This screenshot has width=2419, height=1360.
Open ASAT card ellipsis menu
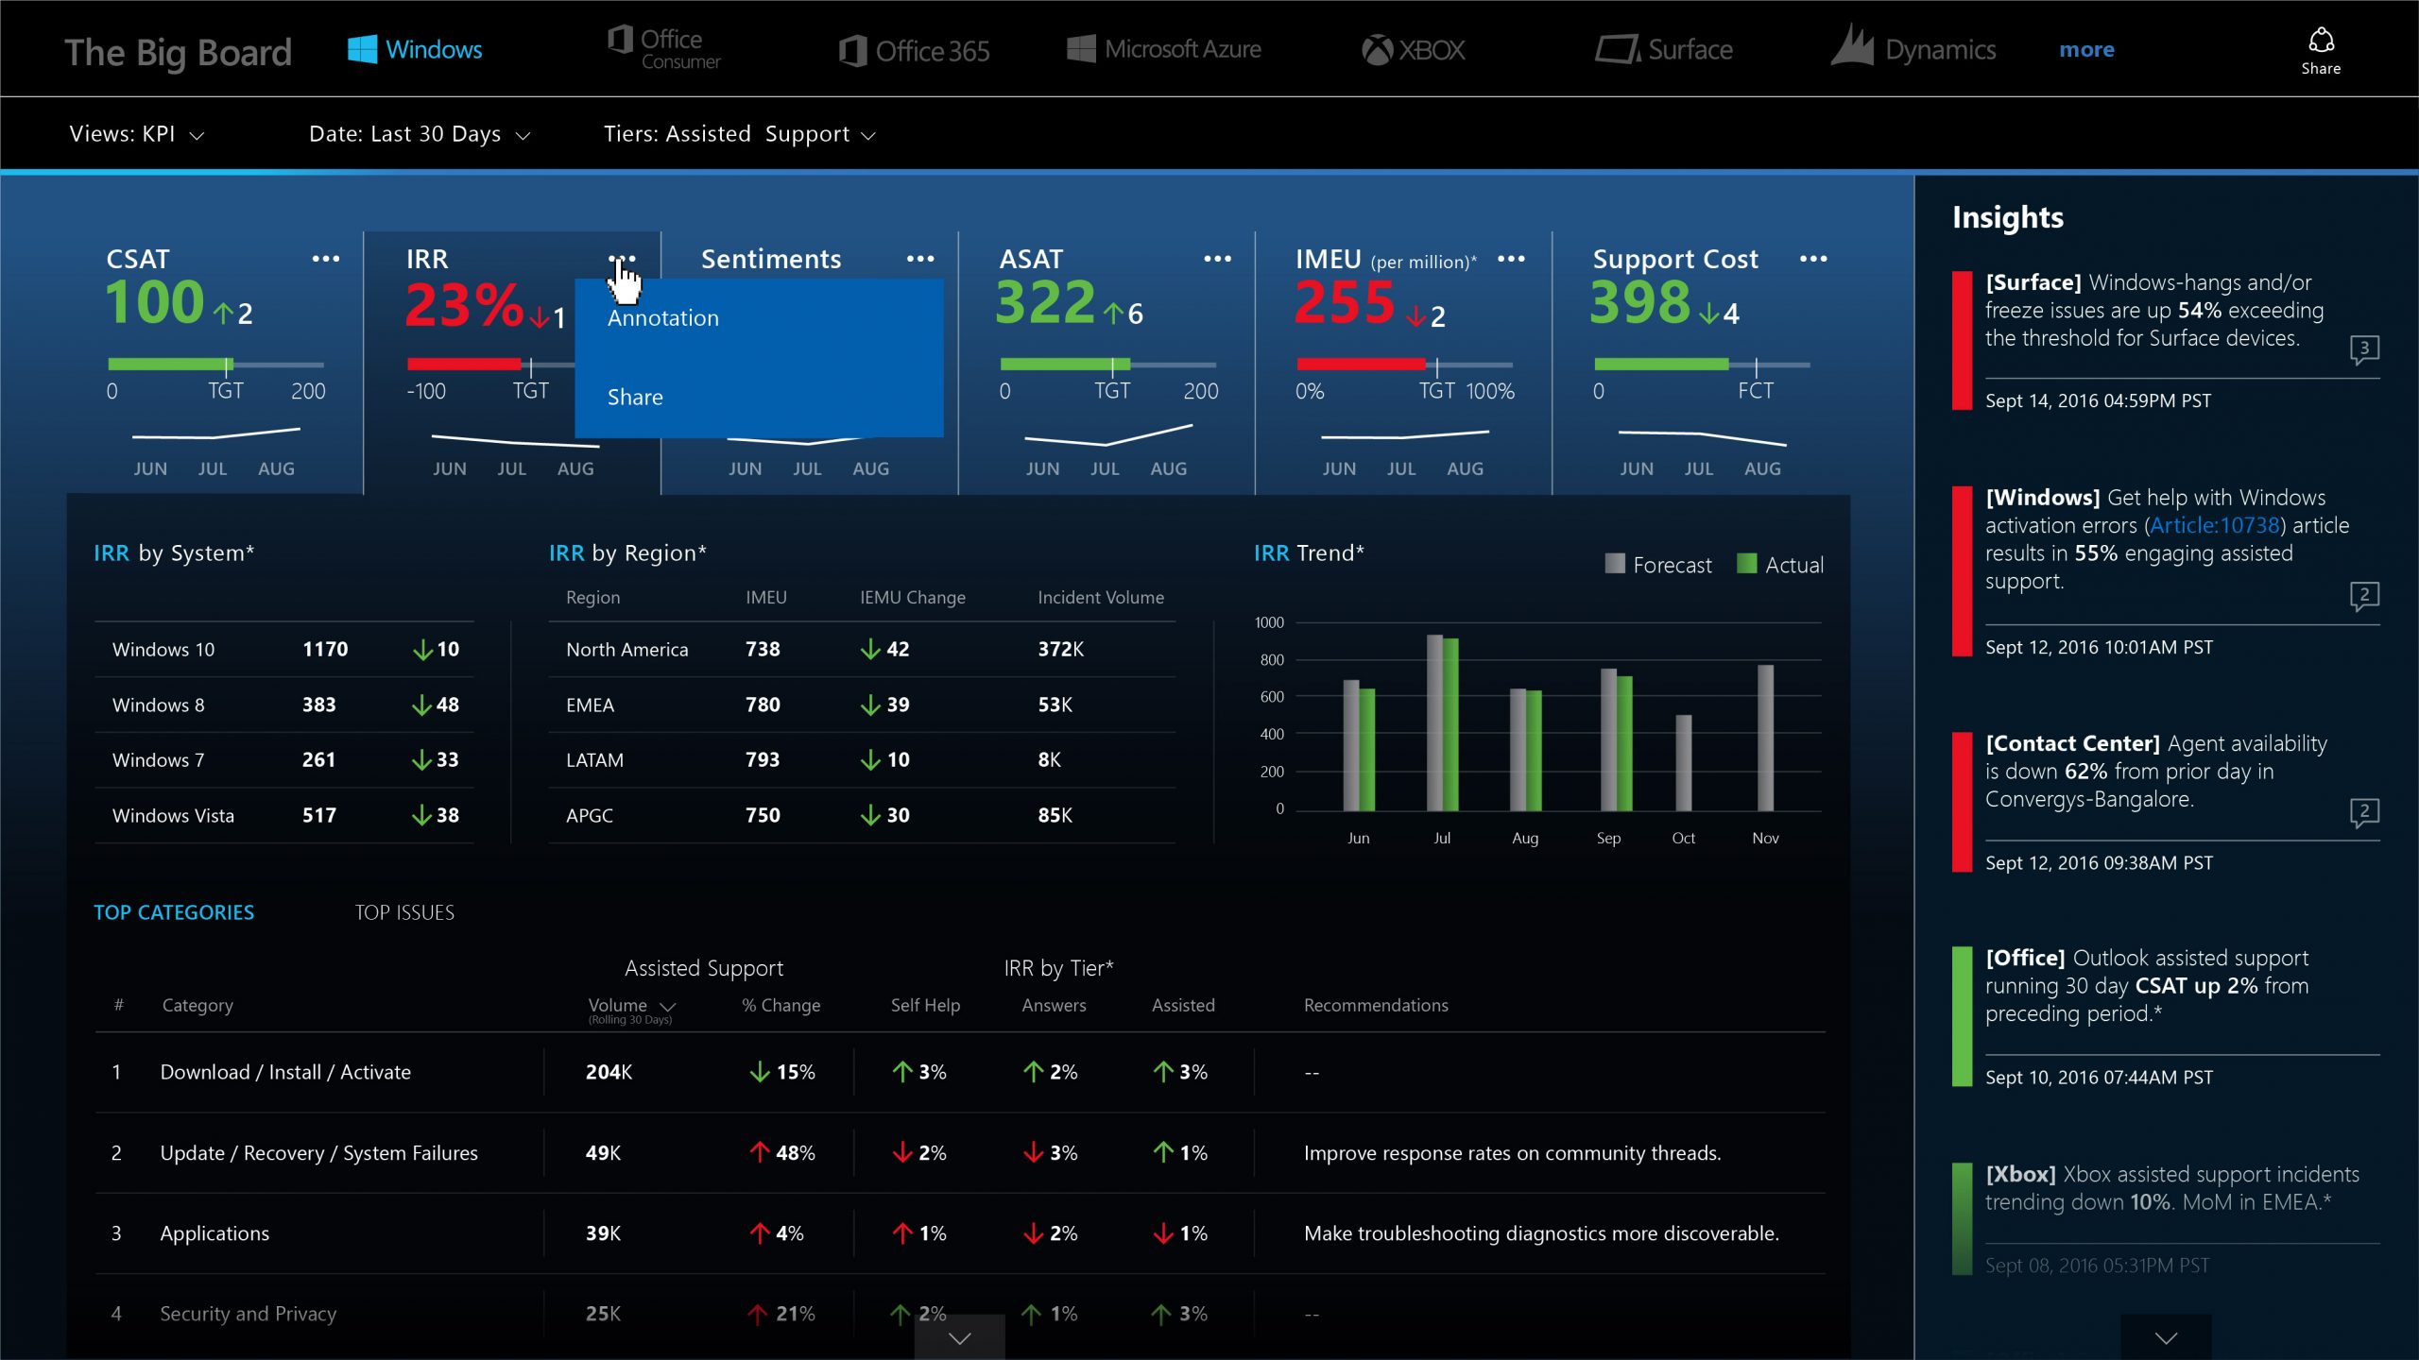click(1217, 259)
